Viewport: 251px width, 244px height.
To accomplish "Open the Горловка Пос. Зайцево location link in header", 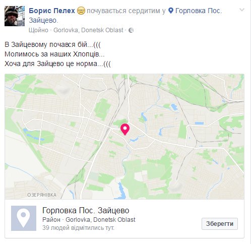I will pos(126,16).
